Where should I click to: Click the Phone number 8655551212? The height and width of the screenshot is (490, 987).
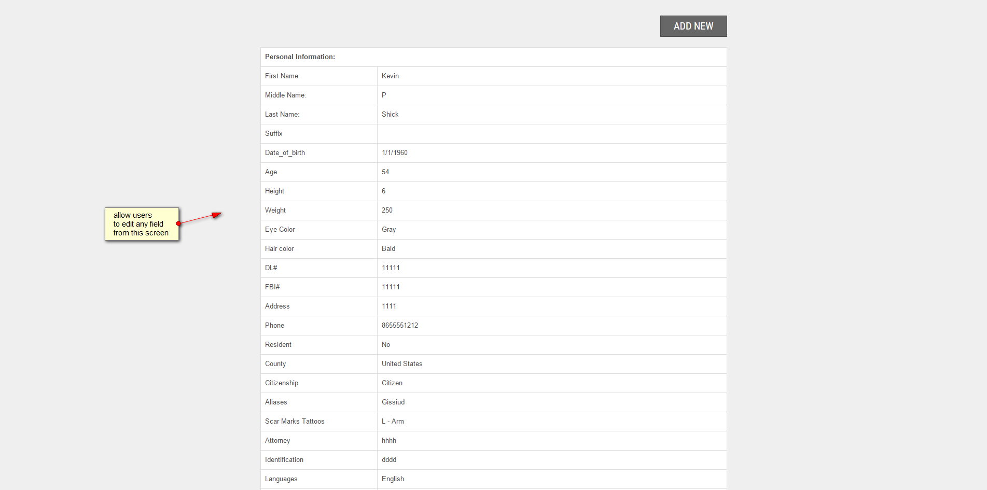pos(400,326)
